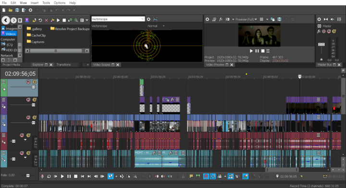Play in the Video Preview window
Image resolution: width=346 pixels, height=188 pixels.
(x=251, y=51)
